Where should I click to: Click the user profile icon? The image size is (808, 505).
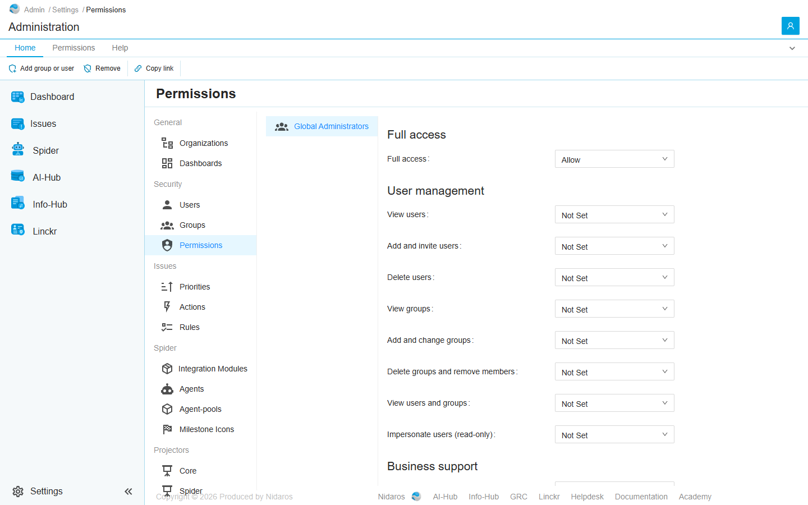click(x=790, y=26)
